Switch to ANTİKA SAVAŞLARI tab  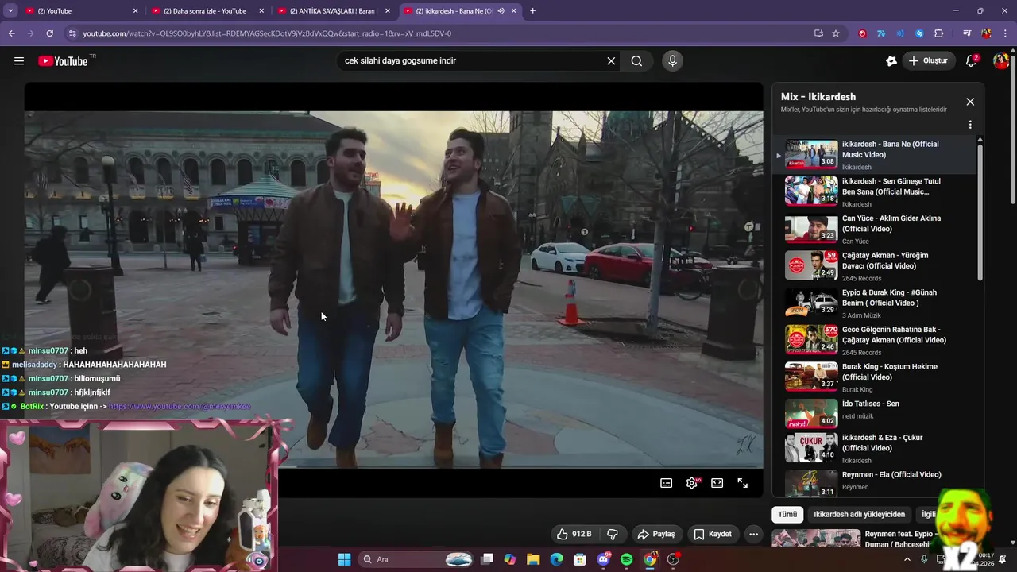(334, 11)
